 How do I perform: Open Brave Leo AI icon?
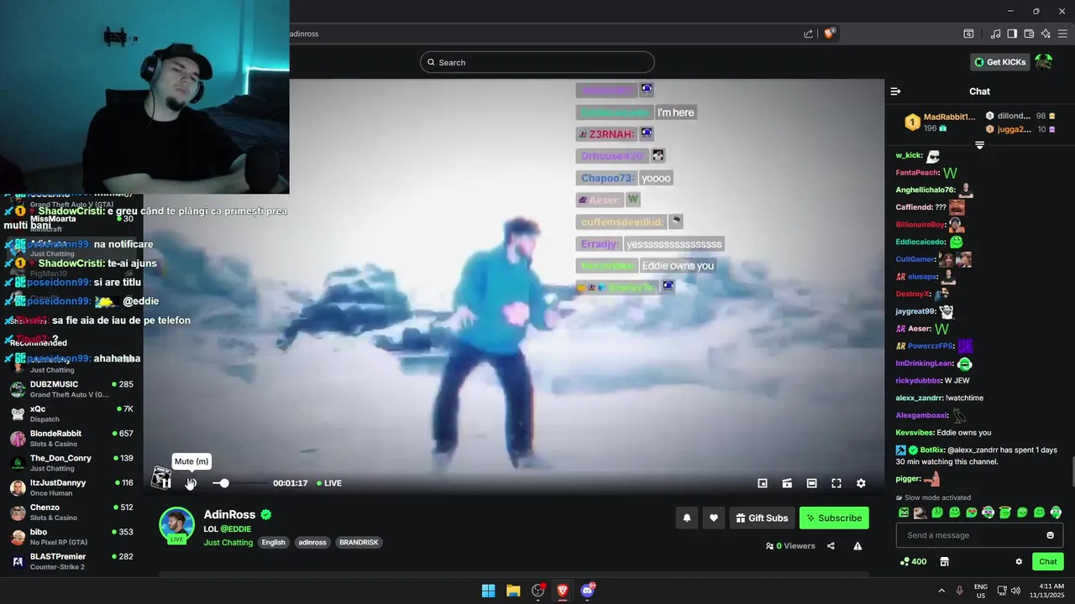tap(1046, 34)
